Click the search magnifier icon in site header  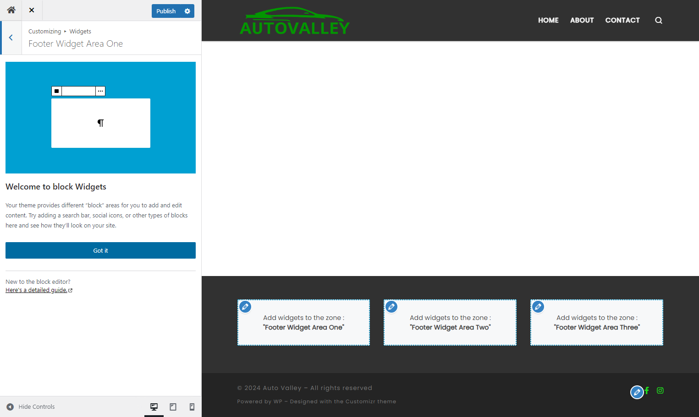click(x=659, y=20)
